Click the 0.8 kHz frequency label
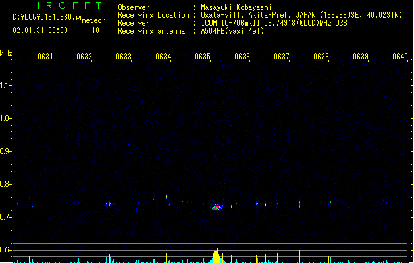The width and height of the screenshot is (414, 263). pyautogui.click(x=5, y=184)
